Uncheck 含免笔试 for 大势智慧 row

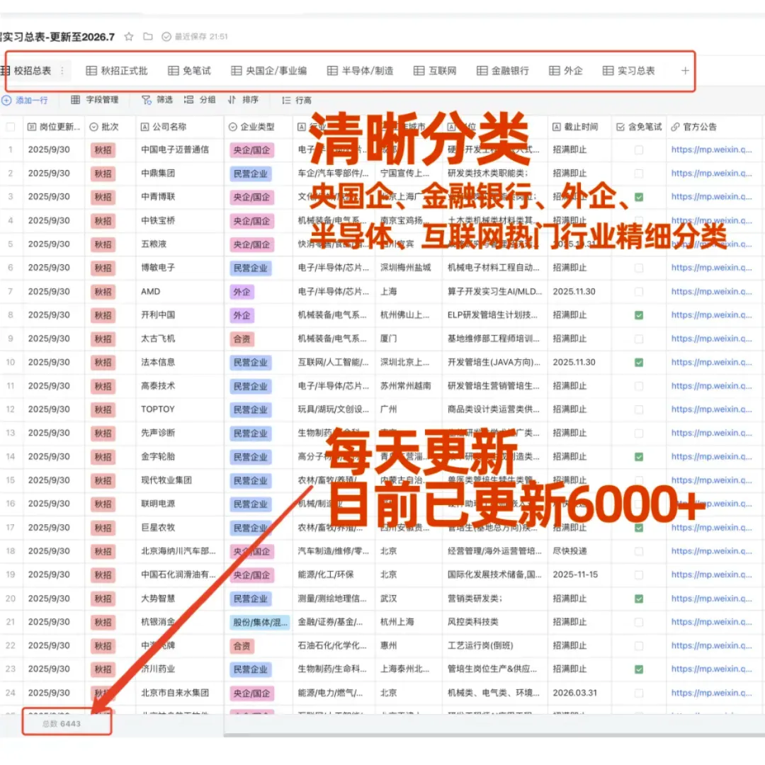click(639, 599)
